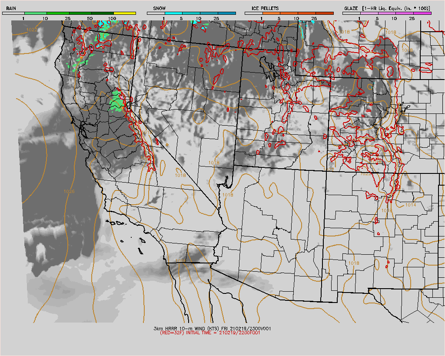Click the lightest orange ICE PELLETS segment
This screenshot has width=445, height=356.
[271, 13]
